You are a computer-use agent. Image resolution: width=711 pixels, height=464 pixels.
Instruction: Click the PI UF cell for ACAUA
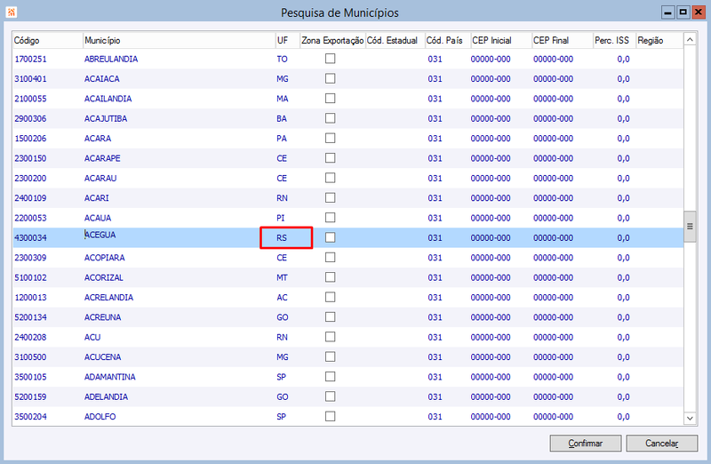[x=281, y=218]
